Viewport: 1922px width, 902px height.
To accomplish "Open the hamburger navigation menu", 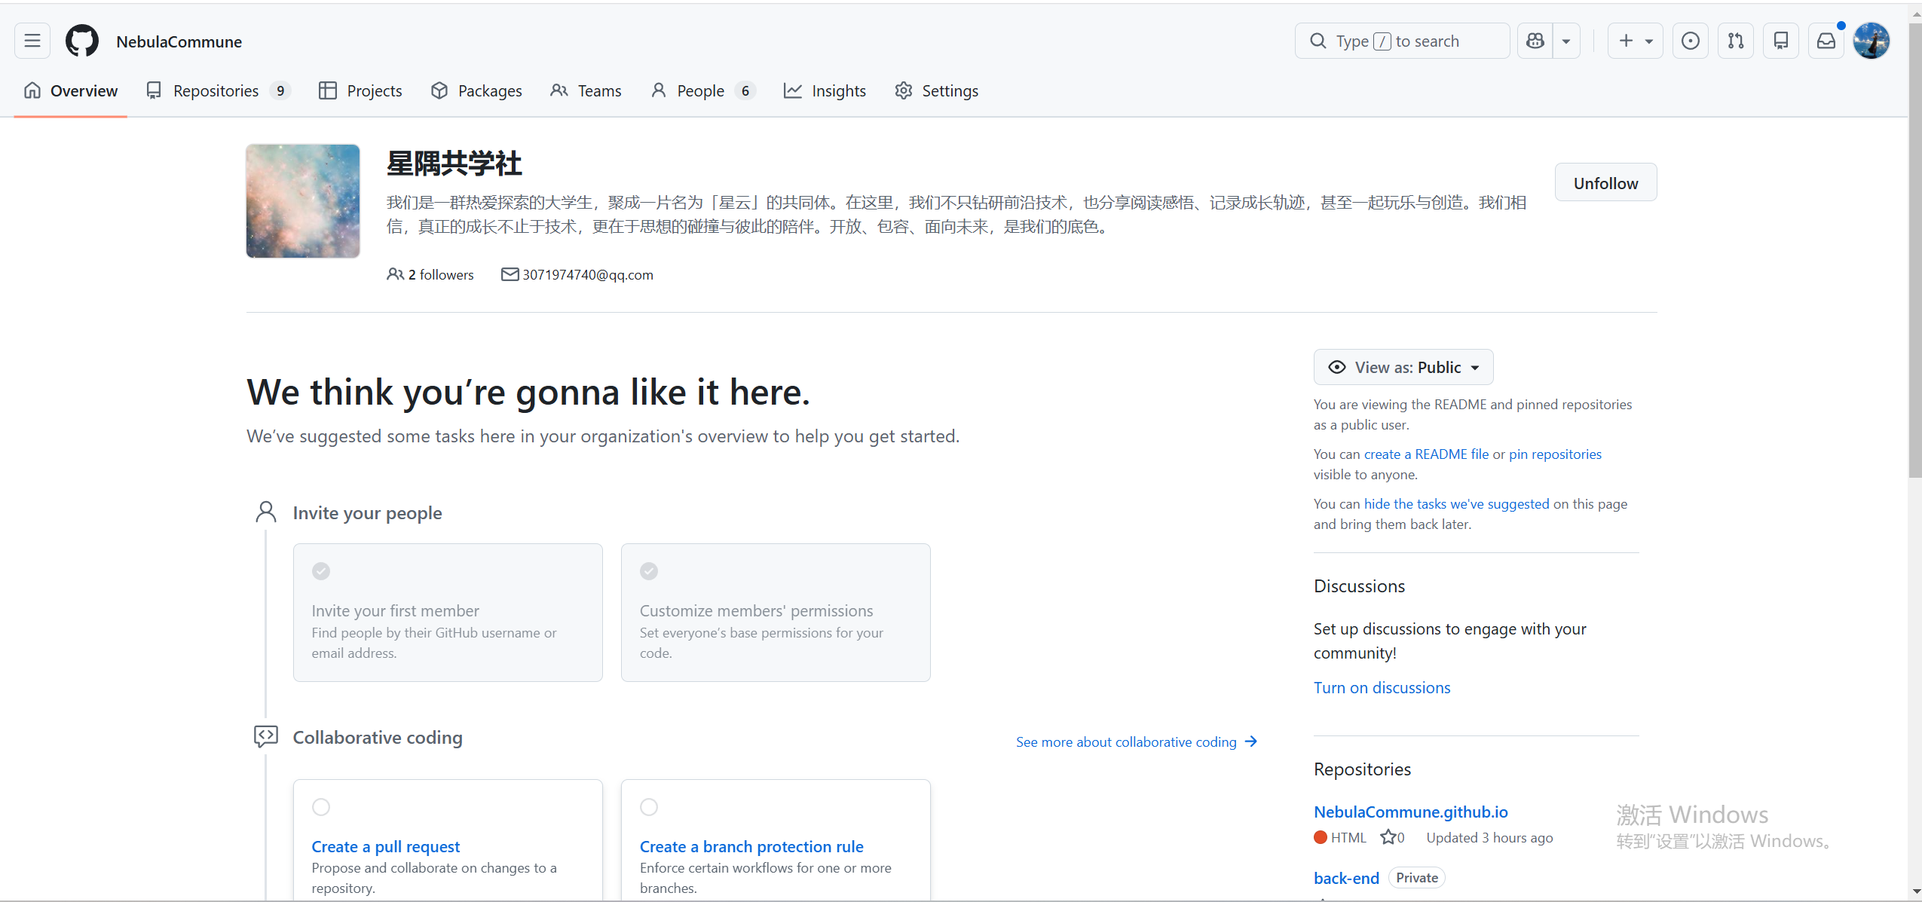I will tap(32, 41).
